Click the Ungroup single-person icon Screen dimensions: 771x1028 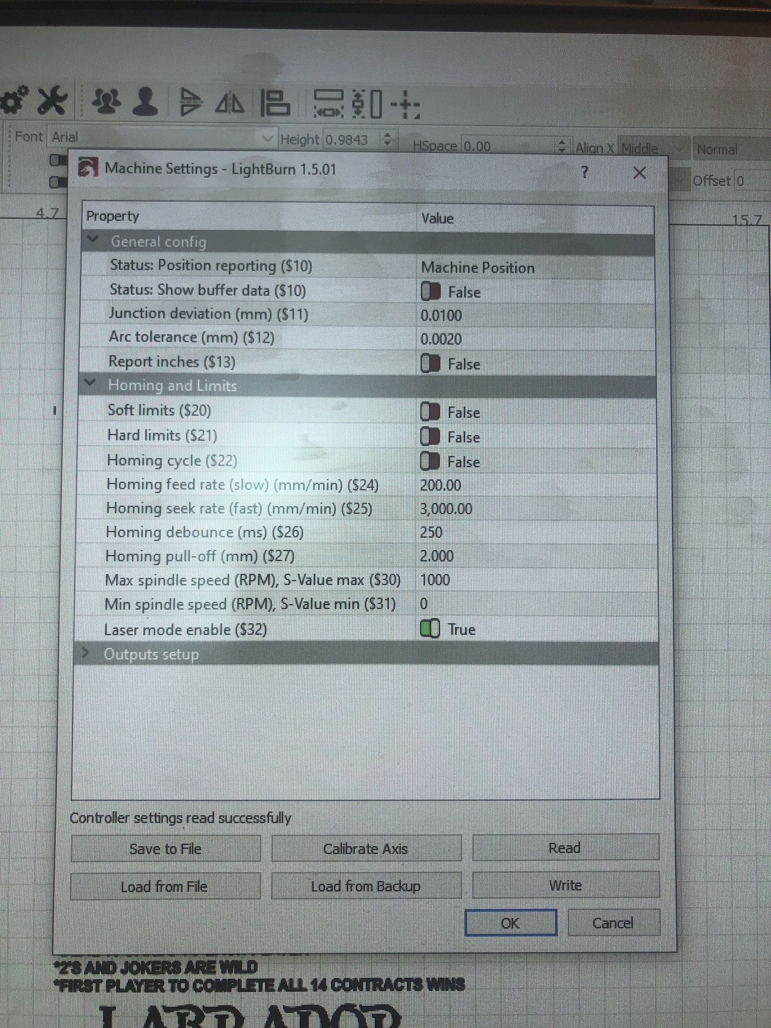pos(145,101)
